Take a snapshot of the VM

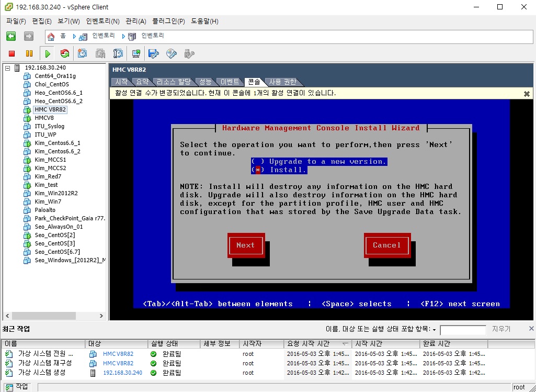(83, 53)
